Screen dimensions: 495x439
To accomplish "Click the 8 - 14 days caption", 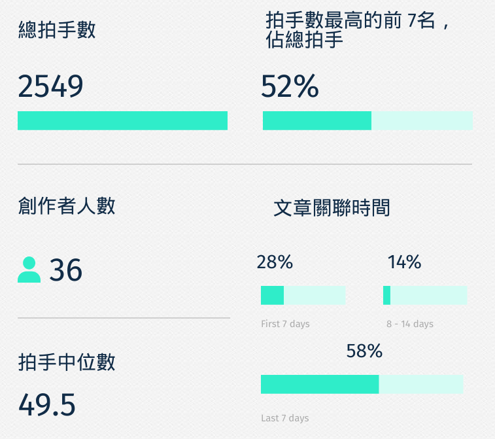I will coord(410,324).
